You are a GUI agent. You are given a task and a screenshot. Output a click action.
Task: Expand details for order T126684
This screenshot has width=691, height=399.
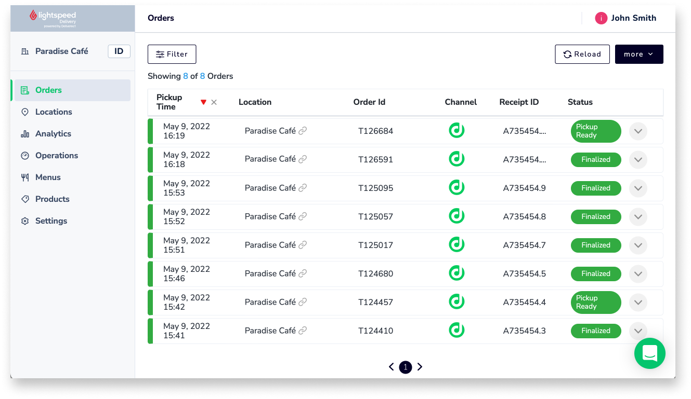pyautogui.click(x=638, y=131)
